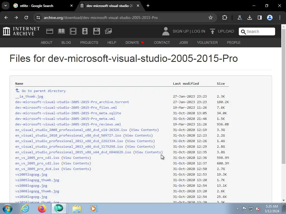
Task: Open the Web (Wayback) media icon
Action: [50, 31]
